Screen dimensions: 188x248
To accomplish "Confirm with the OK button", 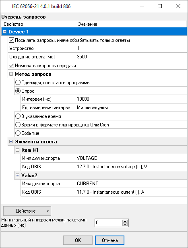I will point(78,240).
